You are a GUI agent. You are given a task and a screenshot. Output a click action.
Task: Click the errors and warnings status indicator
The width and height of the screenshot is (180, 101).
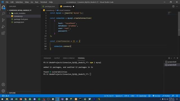5,96
